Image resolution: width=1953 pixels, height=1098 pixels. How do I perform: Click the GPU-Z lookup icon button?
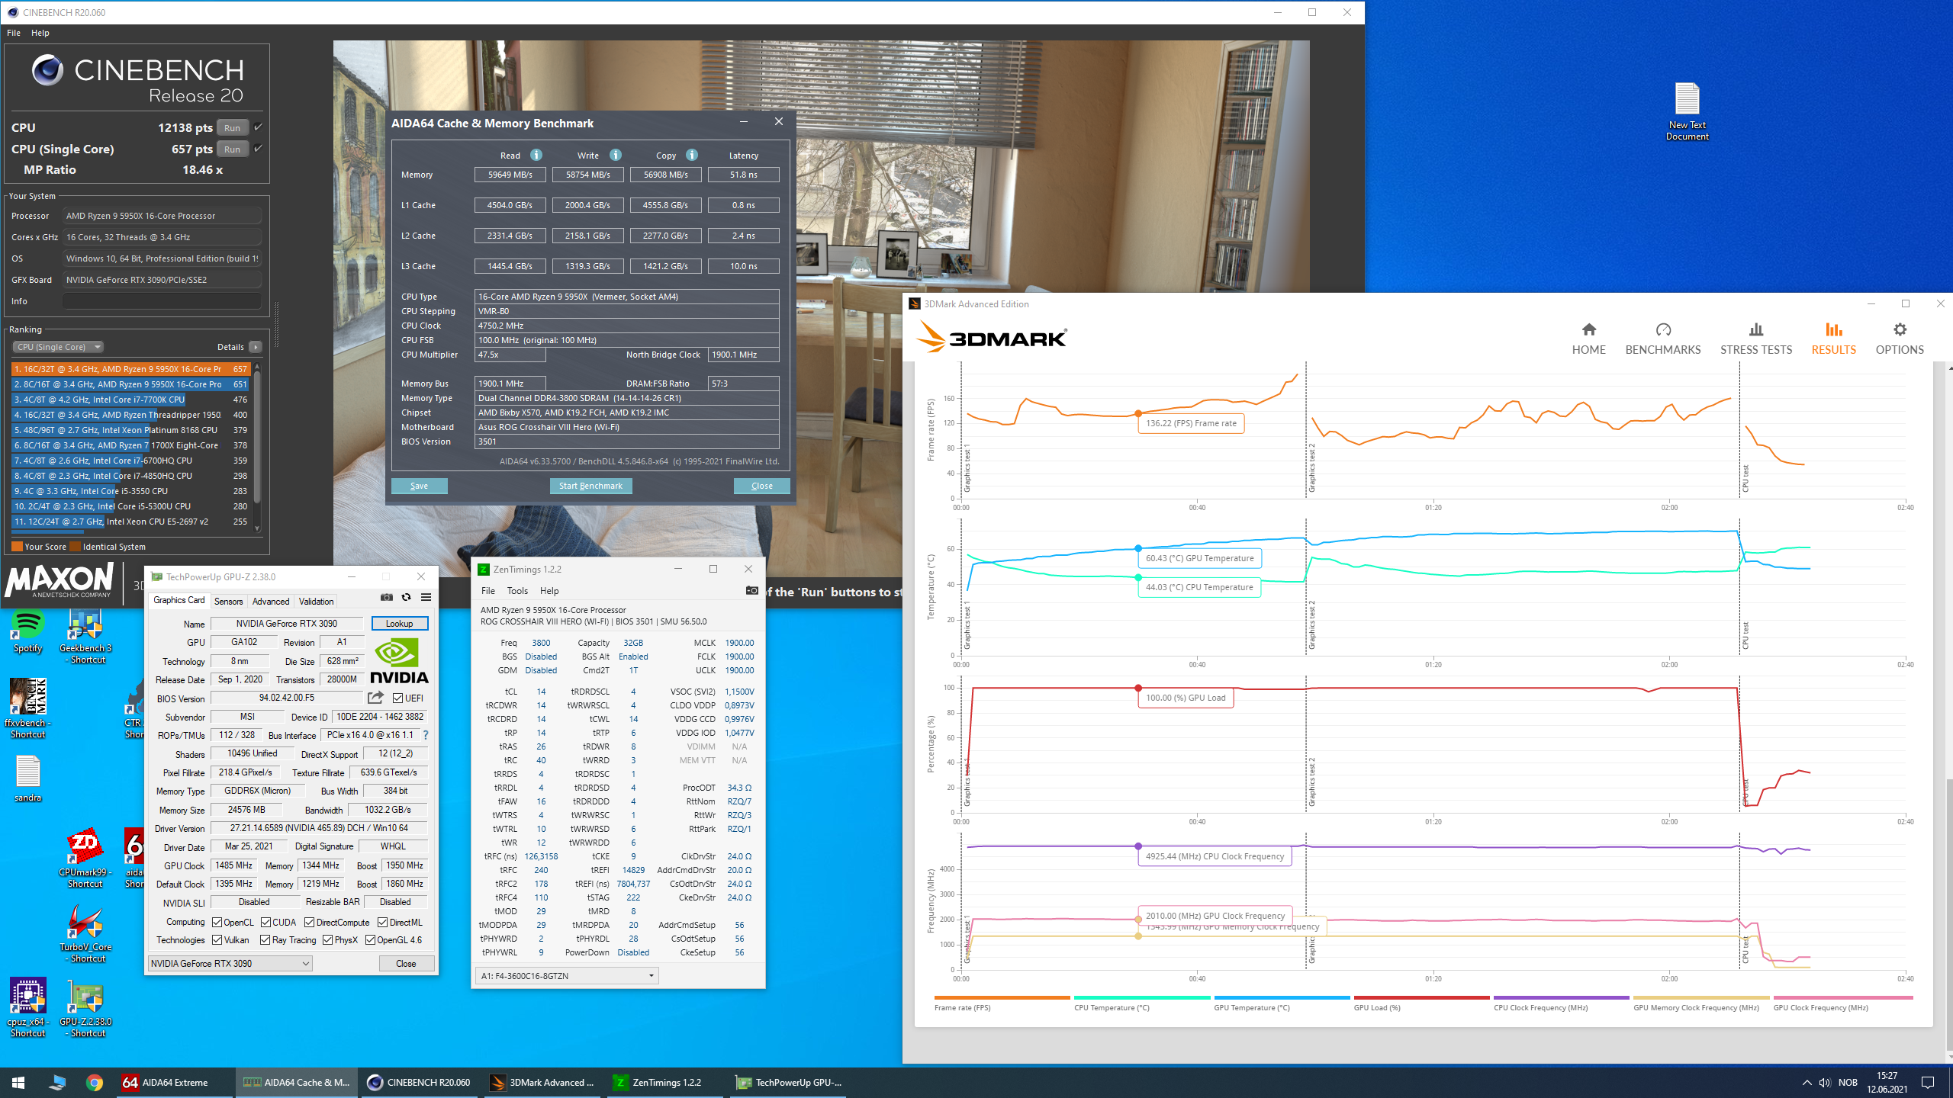pos(398,622)
